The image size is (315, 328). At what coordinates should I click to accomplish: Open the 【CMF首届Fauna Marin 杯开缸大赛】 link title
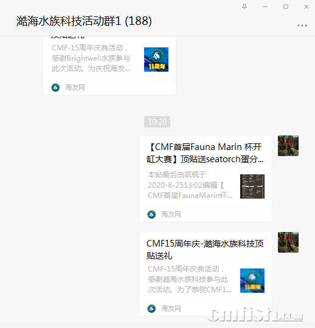tap(205, 153)
